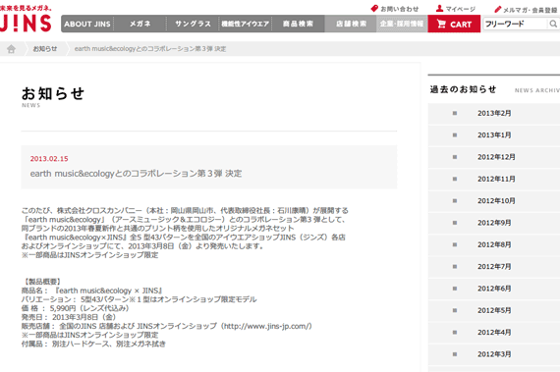Click お知らせ breadcrumb link

pos(45,49)
